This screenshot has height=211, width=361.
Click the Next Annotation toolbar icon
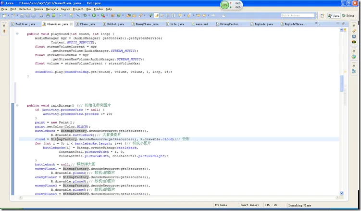pos(180,15)
